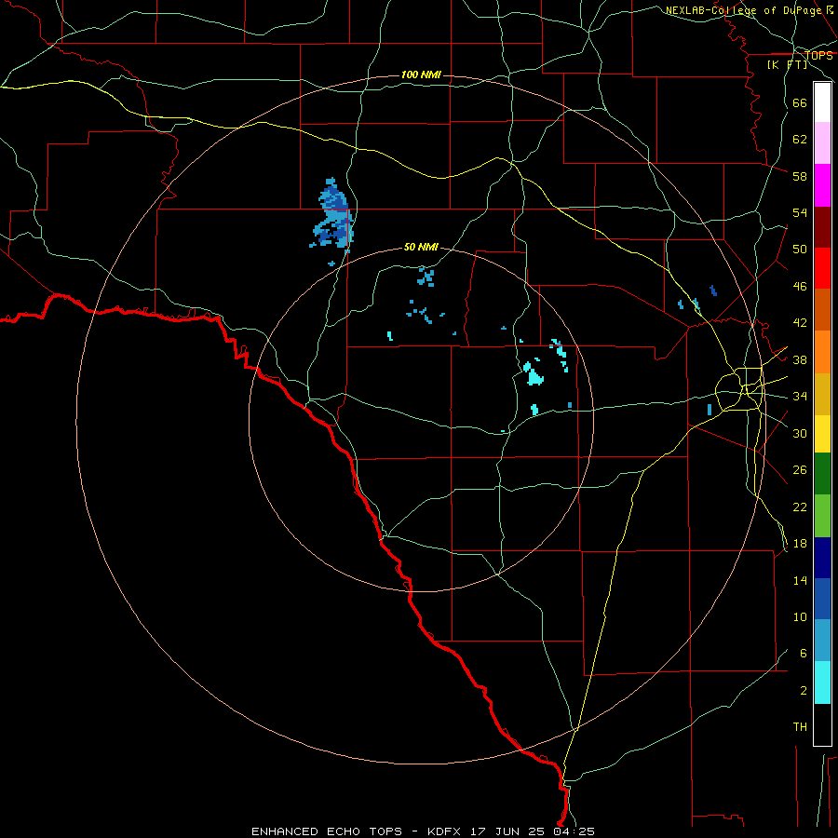Image resolution: width=838 pixels, height=838 pixels.
Task: Click the dark red 54 kft swatch
Action: click(x=822, y=226)
